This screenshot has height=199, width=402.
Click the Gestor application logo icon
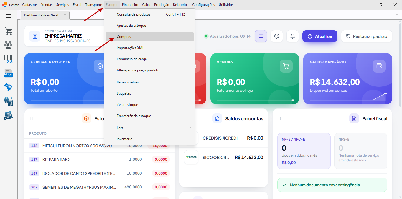tap(4, 5)
